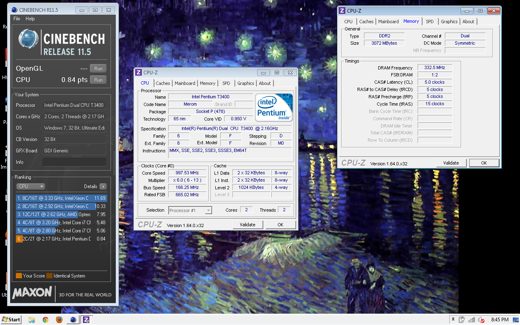
Task: Click the DRAM Frequency value 332.5 MHz
Action: 435,68
